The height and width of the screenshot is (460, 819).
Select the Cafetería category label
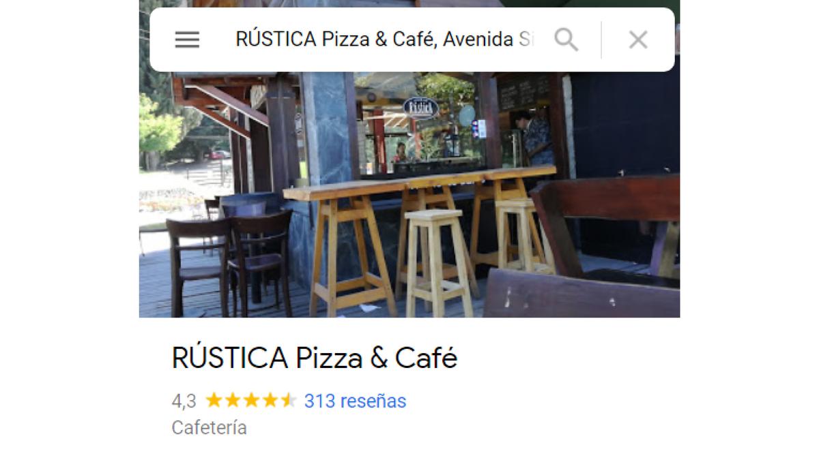click(x=209, y=428)
